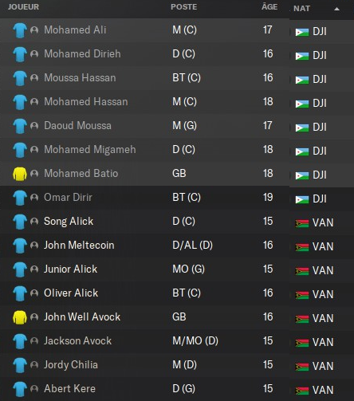
Task: Click Jordy Chilia's blue shirt icon
Action: point(20,365)
